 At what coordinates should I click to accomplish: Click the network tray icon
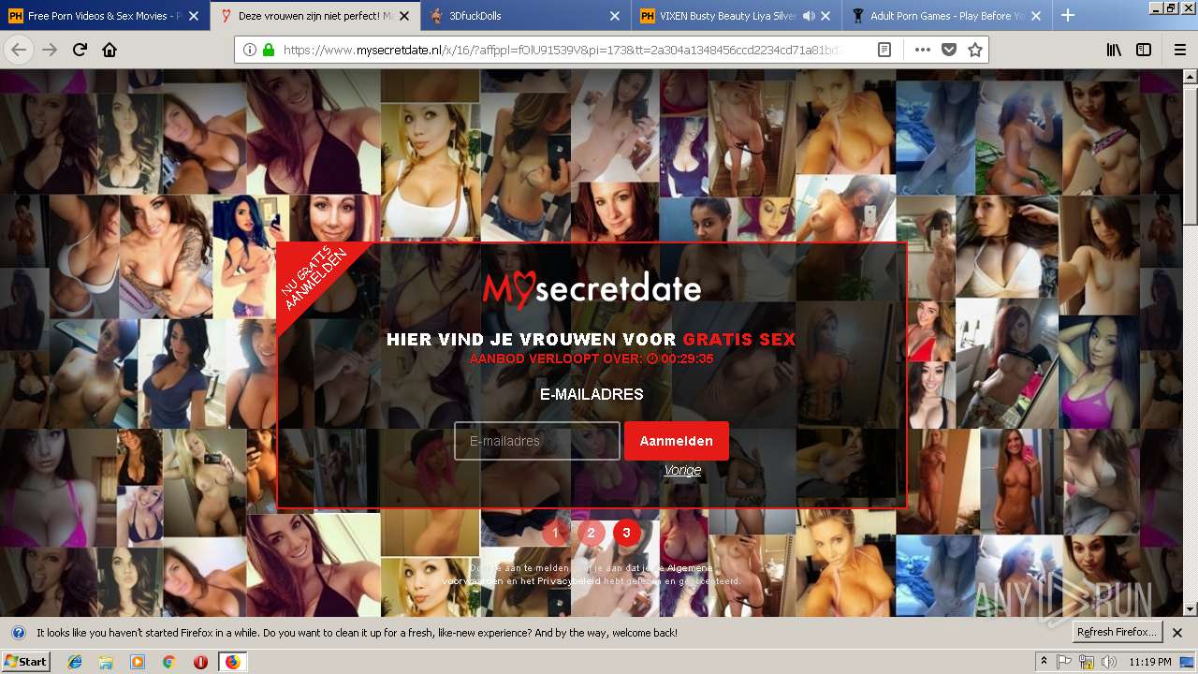(x=1087, y=662)
